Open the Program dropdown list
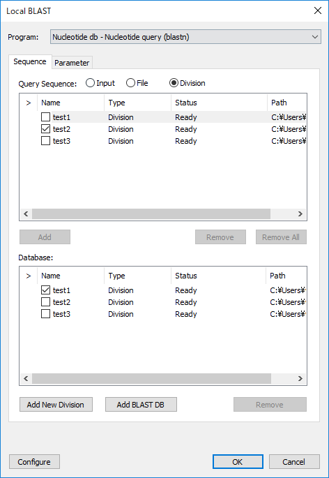Viewport: 329px width, 478px height. 185,37
